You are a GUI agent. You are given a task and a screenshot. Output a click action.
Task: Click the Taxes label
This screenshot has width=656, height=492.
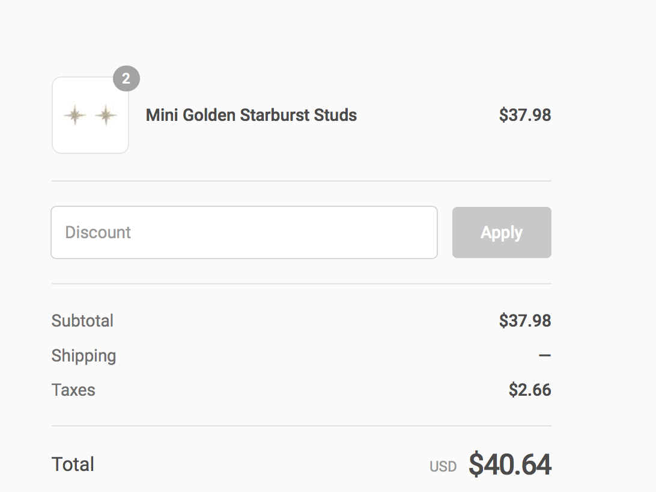click(x=73, y=390)
